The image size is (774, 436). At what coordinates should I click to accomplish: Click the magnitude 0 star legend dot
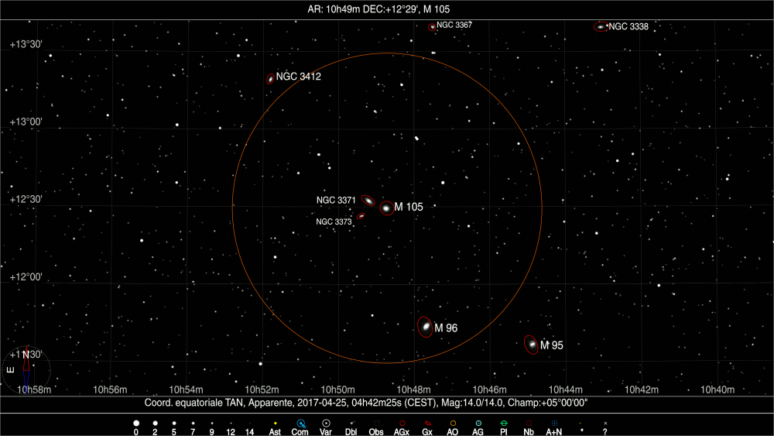click(136, 423)
